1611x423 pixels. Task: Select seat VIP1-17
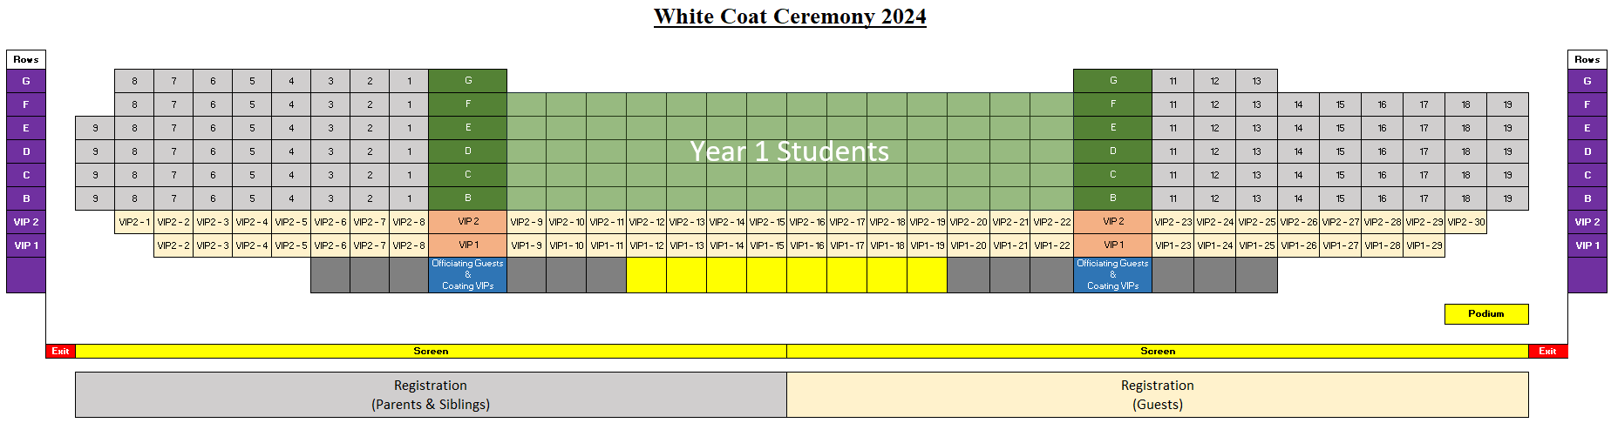[847, 245]
